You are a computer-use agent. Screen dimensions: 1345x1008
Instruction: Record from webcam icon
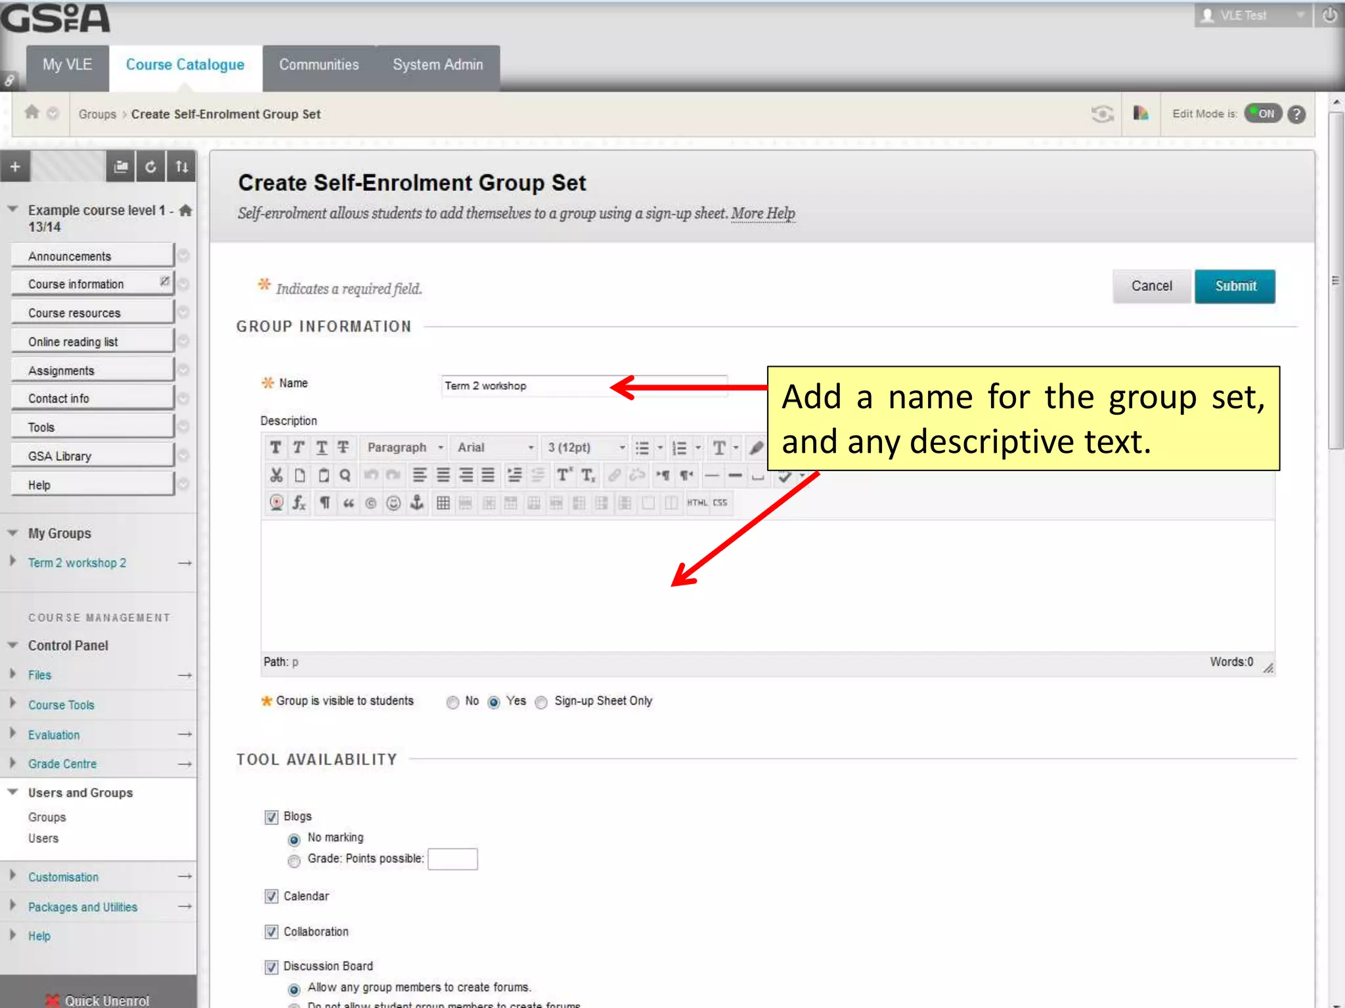point(276,503)
